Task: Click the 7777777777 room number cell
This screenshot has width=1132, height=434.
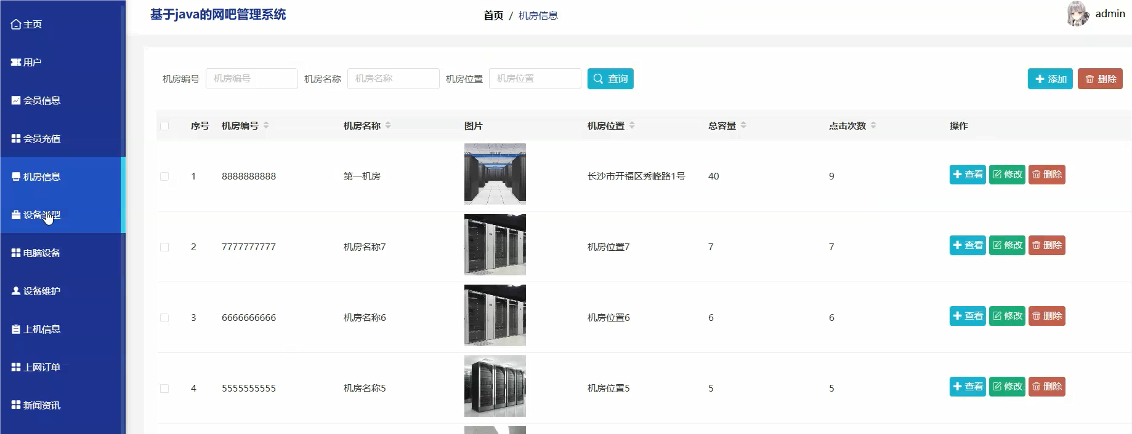Action: tap(249, 247)
